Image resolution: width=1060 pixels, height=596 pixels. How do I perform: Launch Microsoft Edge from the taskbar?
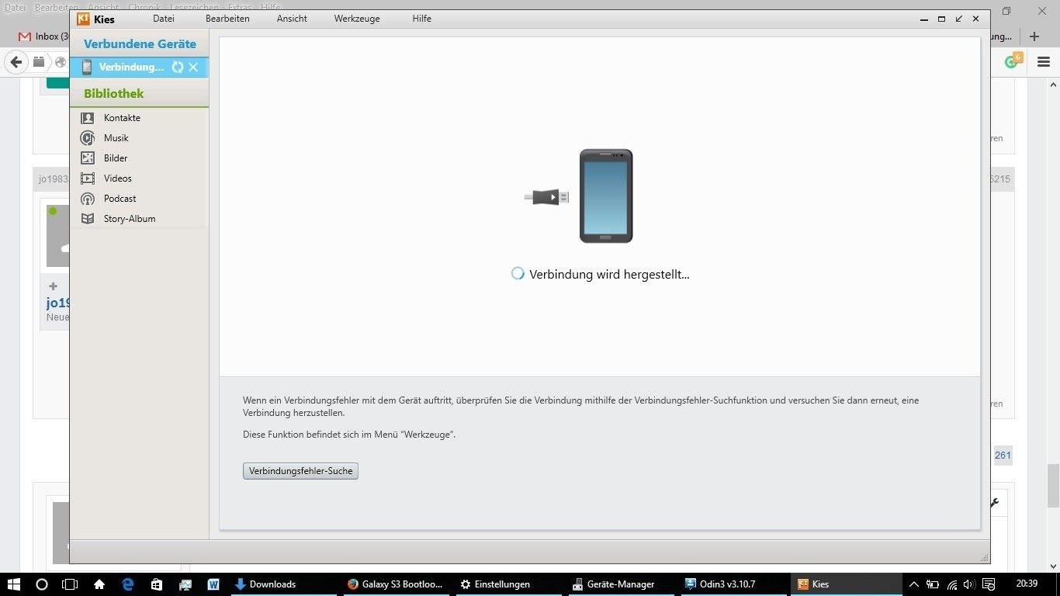click(x=128, y=584)
